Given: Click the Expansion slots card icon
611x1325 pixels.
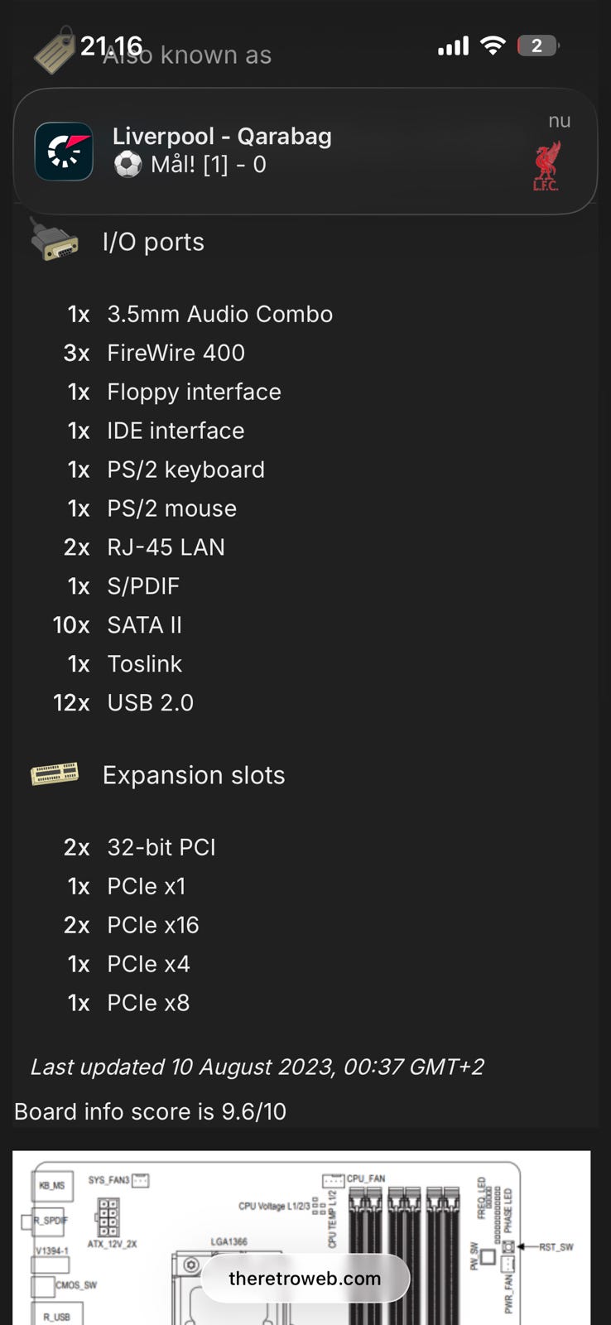Looking at the screenshot, I should point(55,774).
